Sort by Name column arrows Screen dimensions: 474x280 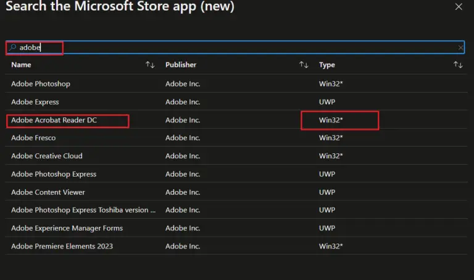point(150,65)
